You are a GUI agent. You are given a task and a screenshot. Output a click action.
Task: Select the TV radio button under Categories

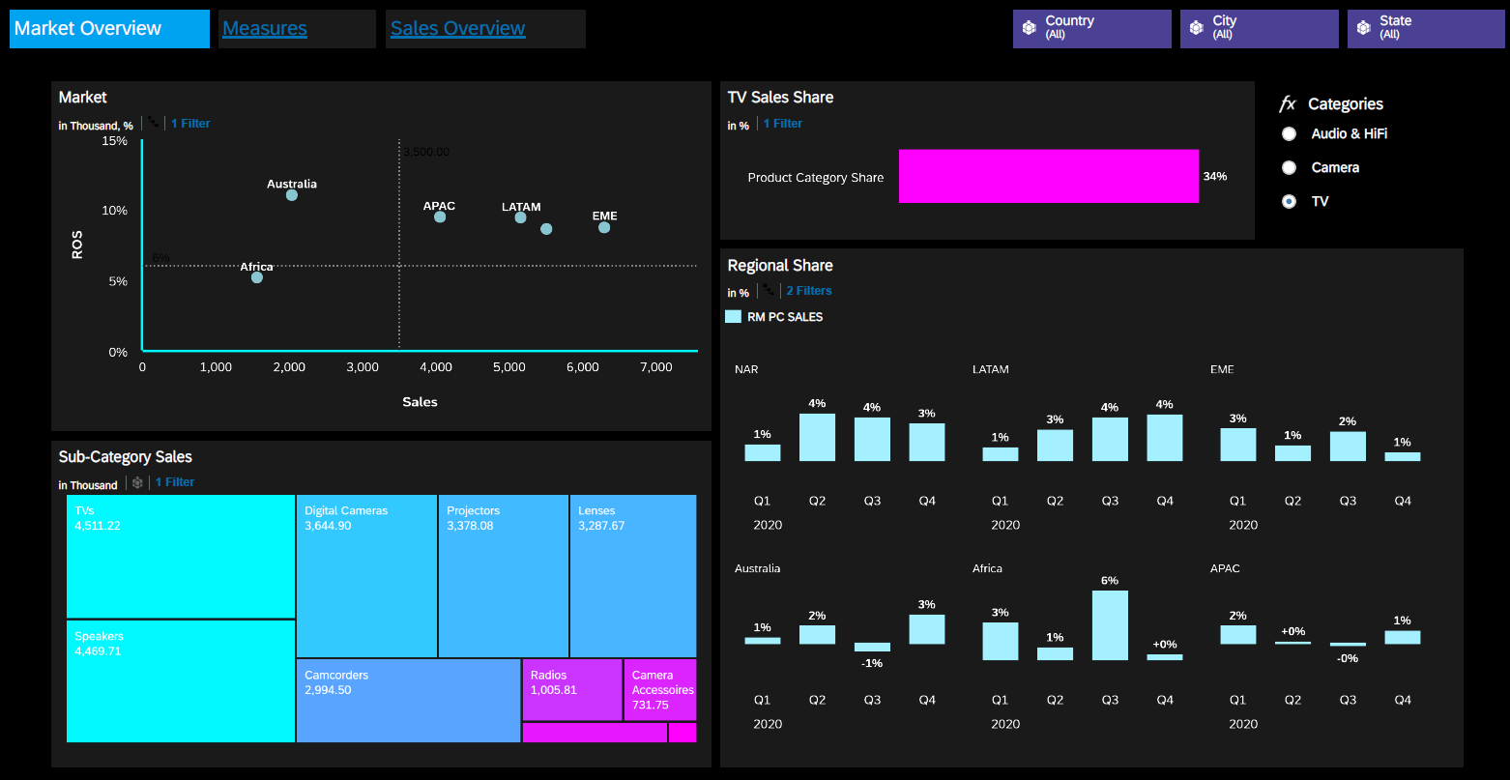[x=1289, y=201]
